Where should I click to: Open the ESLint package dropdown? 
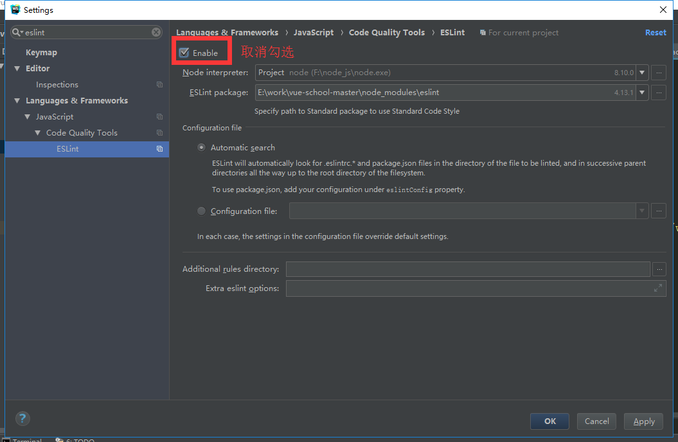[x=642, y=93]
